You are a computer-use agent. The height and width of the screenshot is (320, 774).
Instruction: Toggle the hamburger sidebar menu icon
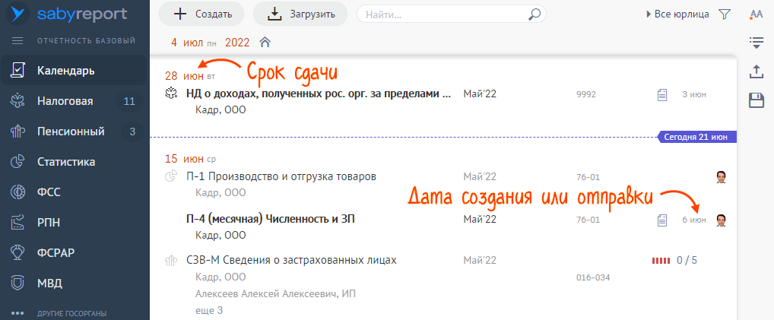coord(17,40)
